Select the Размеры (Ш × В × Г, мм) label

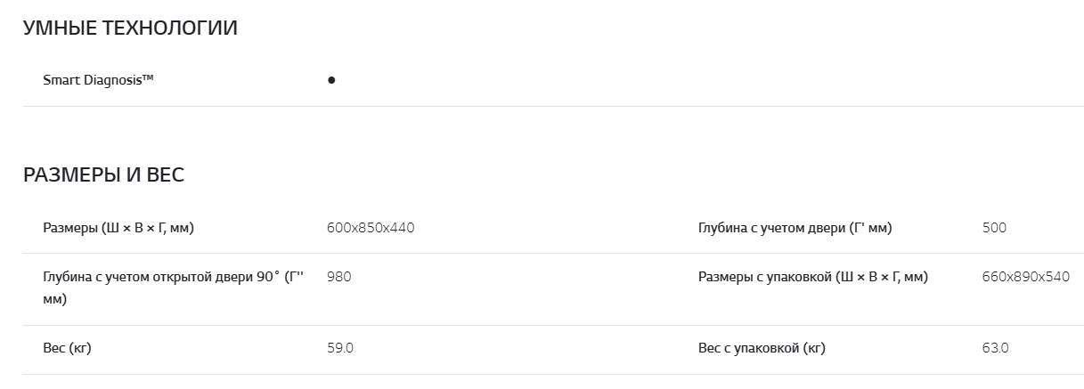[x=118, y=228]
